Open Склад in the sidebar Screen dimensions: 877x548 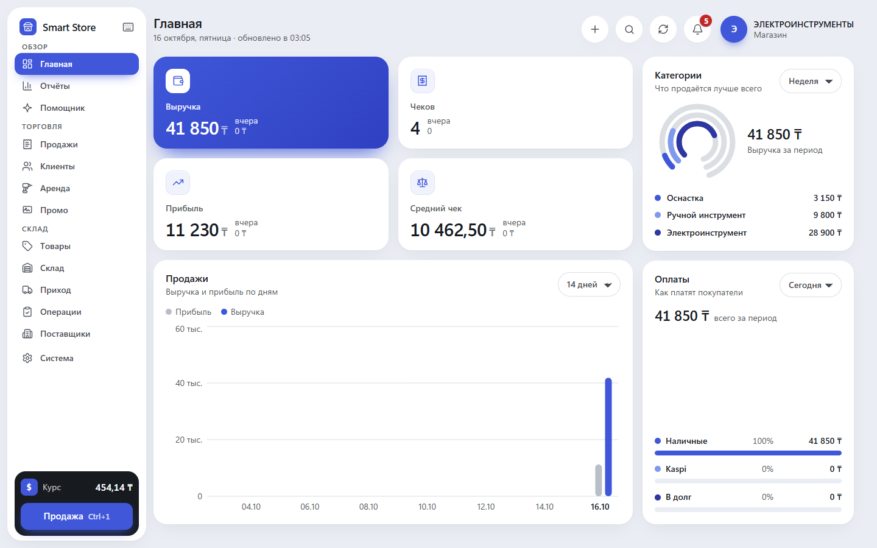point(77,268)
